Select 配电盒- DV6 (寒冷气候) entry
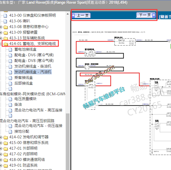The image size is (171, 170). pyautogui.click(x=34, y=55)
